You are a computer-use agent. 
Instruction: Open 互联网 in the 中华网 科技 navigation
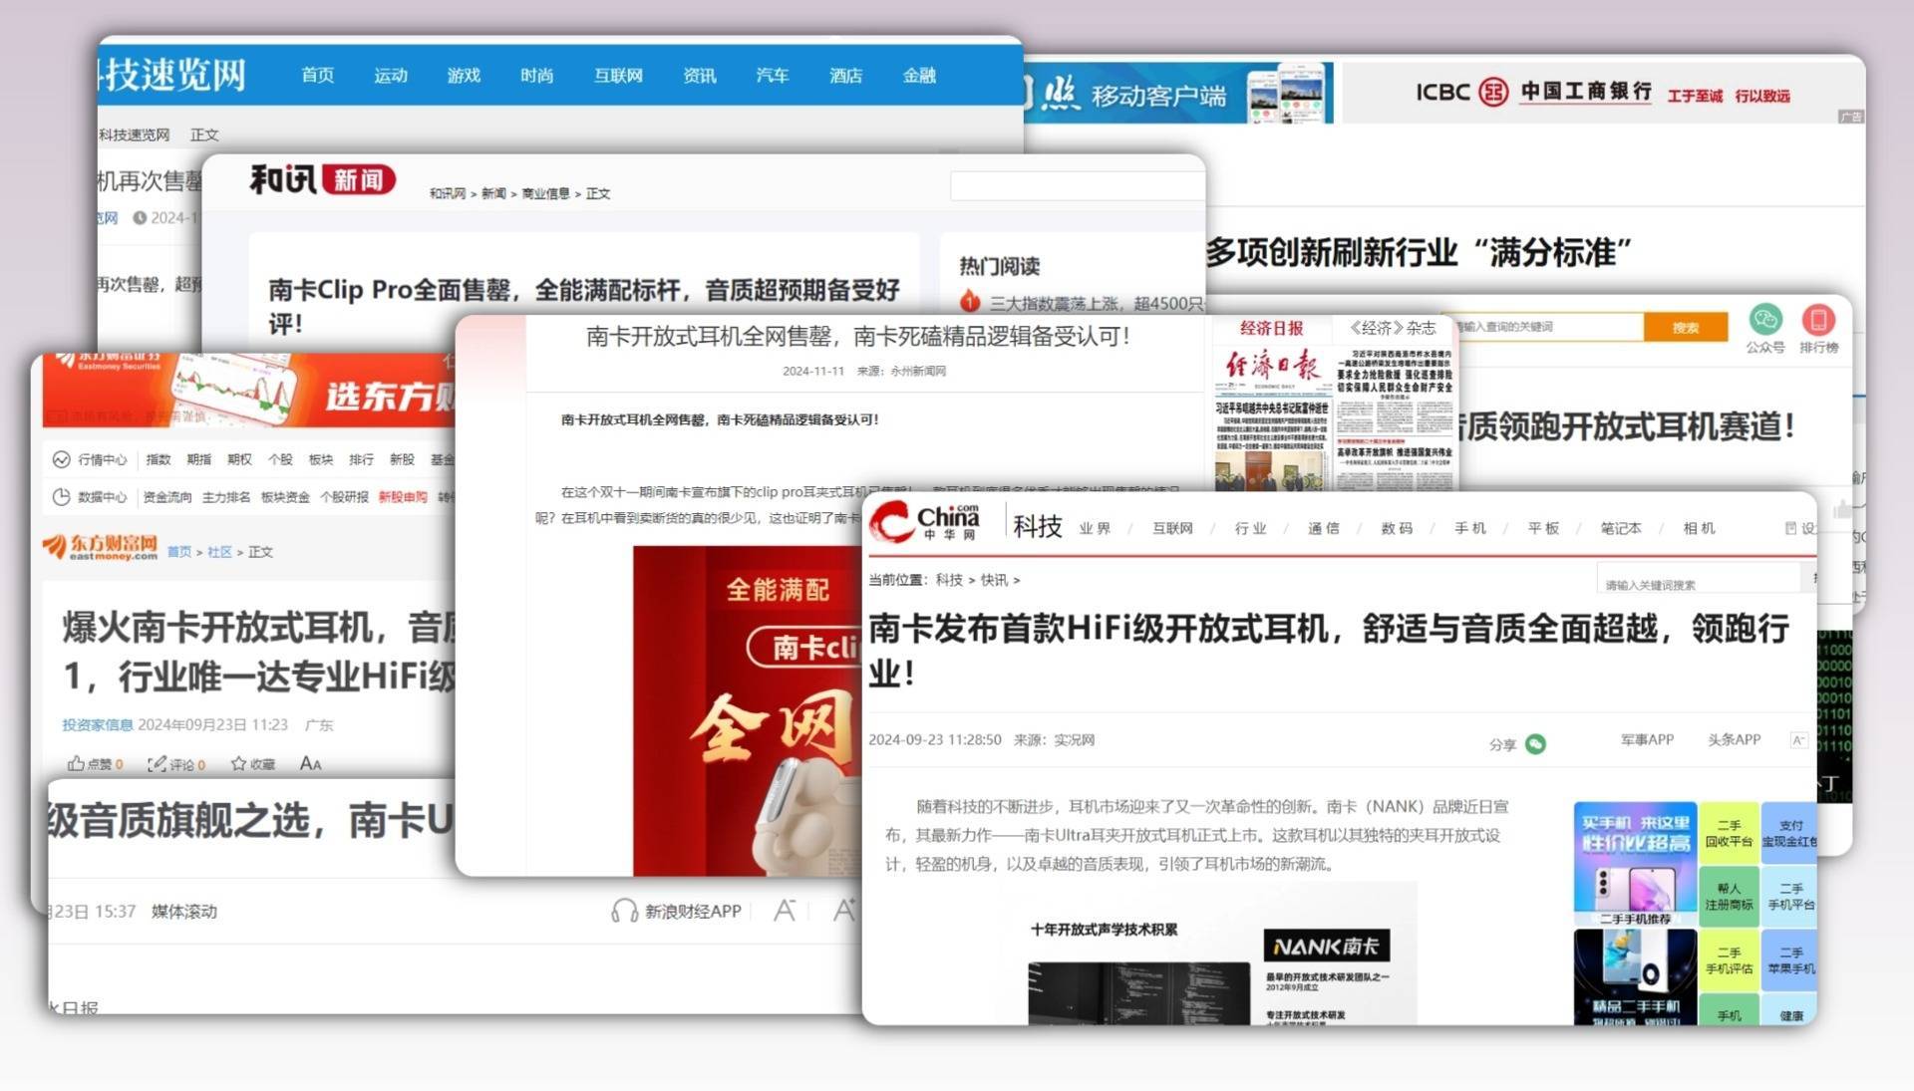1172,528
